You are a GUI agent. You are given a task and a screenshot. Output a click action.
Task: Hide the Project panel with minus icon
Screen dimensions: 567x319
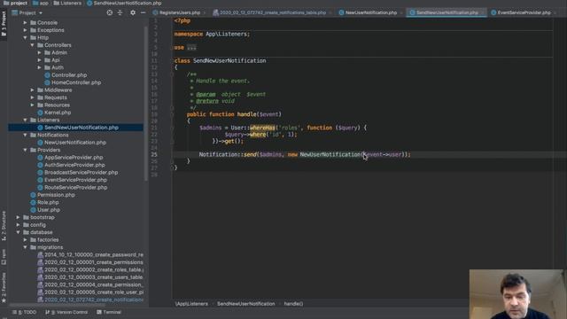tap(143, 12)
